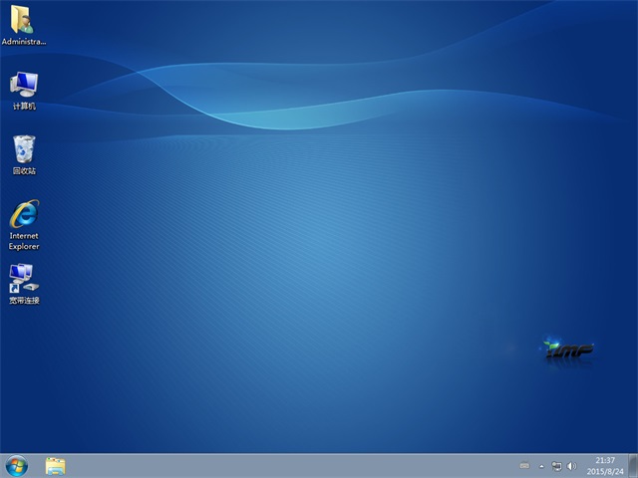Click the "宽带连接" shortcut label text
The image size is (638, 478).
tap(24, 301)
